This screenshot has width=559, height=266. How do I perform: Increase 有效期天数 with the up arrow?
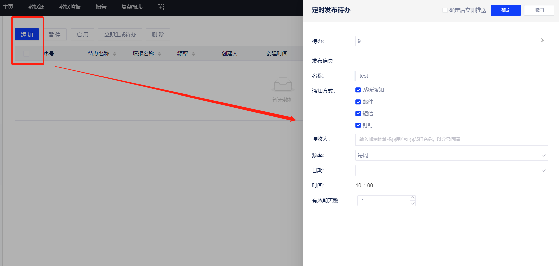tap(413, 198)
